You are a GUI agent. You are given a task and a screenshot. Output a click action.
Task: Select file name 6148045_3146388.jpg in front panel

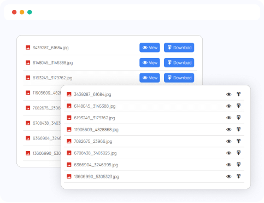coord(95,106)
